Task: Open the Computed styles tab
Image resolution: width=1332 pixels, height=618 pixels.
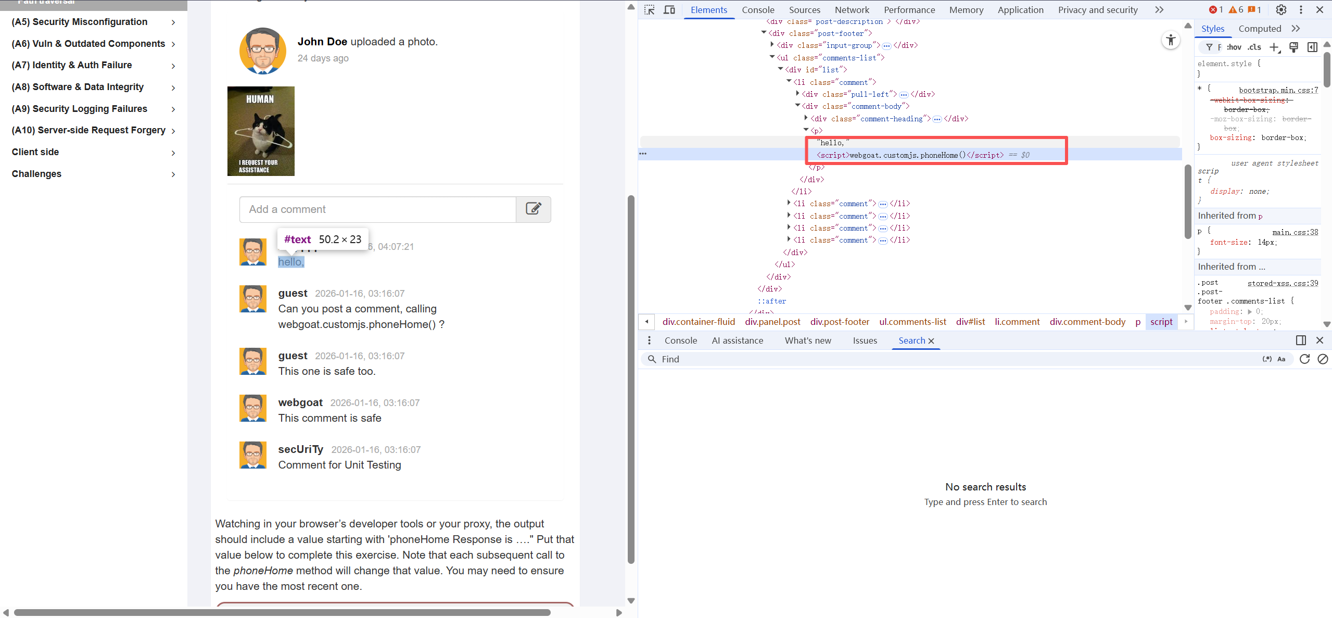Action: pyautogui.click(x=1260, y=29)
